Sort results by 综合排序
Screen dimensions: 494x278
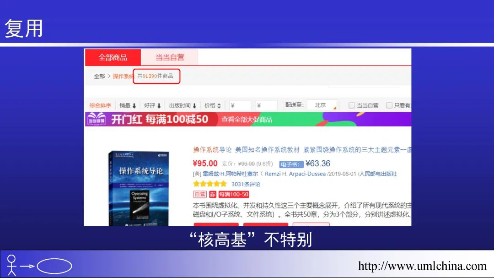pyautogui.click(x=100, y=105)
